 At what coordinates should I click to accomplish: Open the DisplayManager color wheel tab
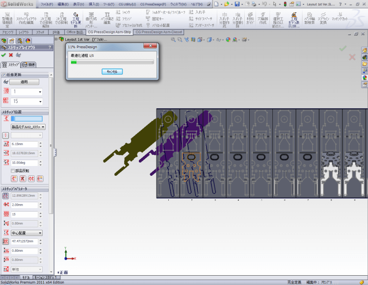point(27,41)
